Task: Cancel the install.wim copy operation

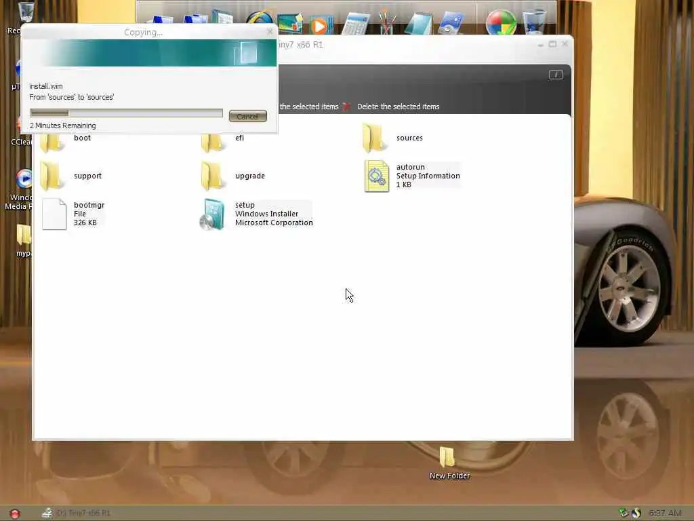Action: (x=248, y=116)
